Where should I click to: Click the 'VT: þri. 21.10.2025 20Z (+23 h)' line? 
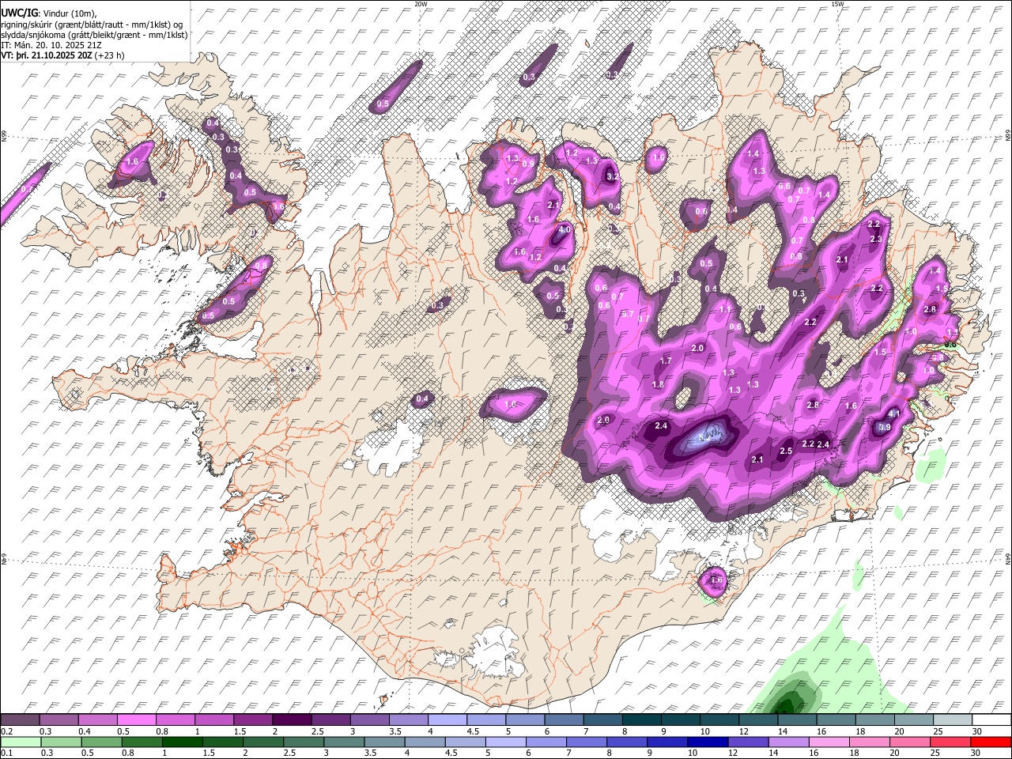point(63,55)
